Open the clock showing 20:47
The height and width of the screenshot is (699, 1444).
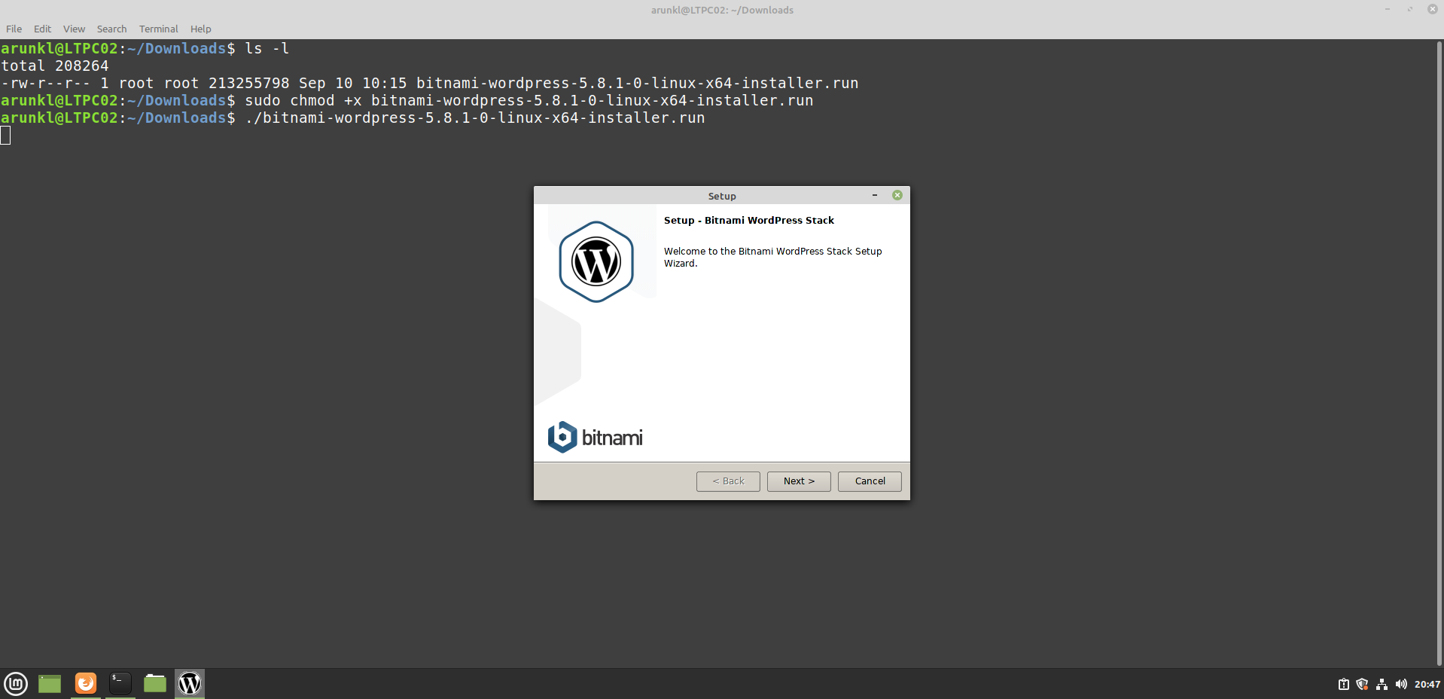[x=1427, y=685]
